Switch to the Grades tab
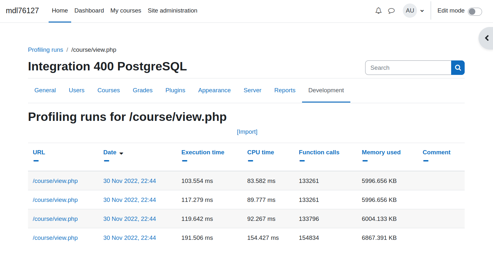Screen dimensions: 493x271 pyautogui.click(x=143, y=90)
